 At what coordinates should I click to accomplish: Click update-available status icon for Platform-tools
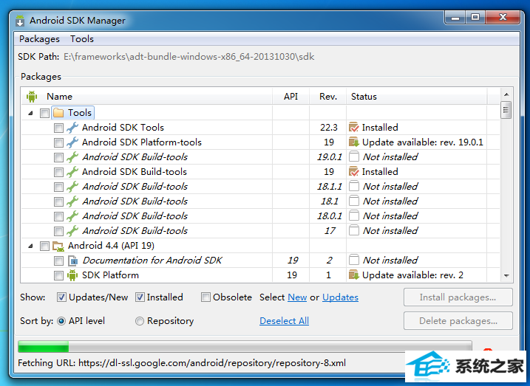(x=353, y=142)
